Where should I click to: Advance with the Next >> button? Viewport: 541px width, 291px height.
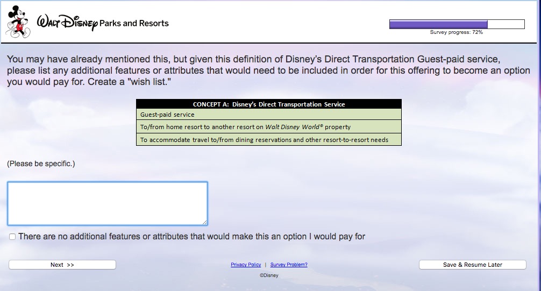[62, 265]
